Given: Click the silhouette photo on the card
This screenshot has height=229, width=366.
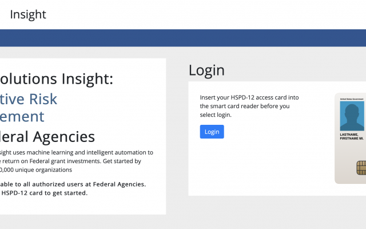Looking at the screenshot, I should click(352, 116).
